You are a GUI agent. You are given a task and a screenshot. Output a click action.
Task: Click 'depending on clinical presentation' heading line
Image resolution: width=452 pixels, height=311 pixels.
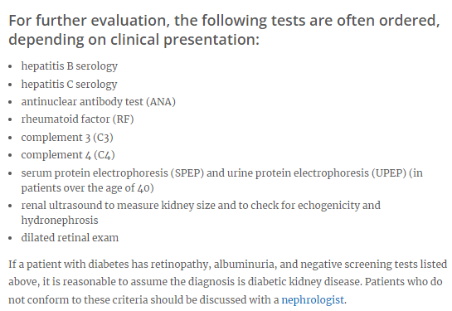(x=134, y=40)
